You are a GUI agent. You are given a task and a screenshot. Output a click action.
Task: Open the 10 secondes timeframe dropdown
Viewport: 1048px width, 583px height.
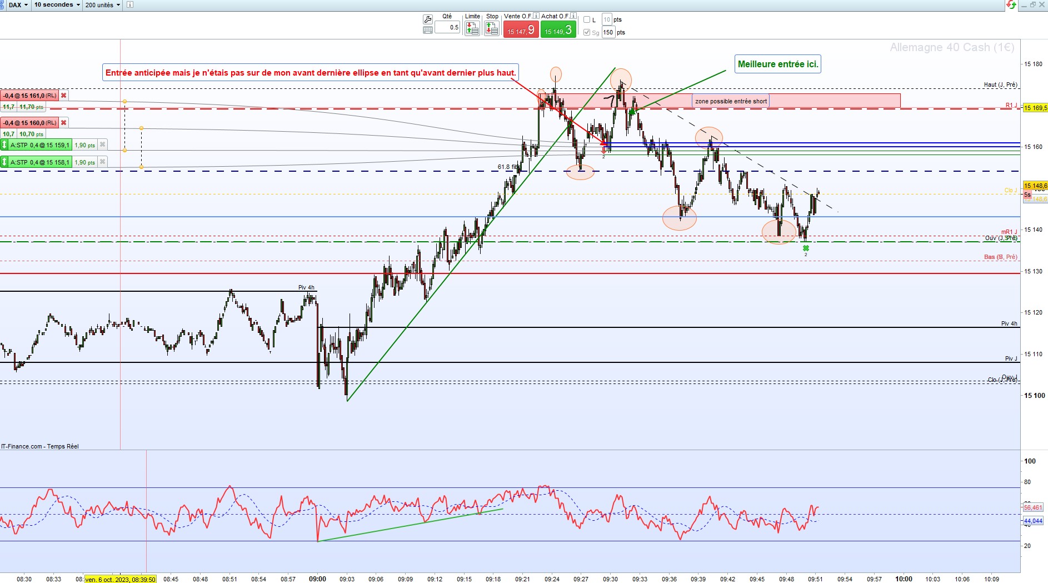57,4
